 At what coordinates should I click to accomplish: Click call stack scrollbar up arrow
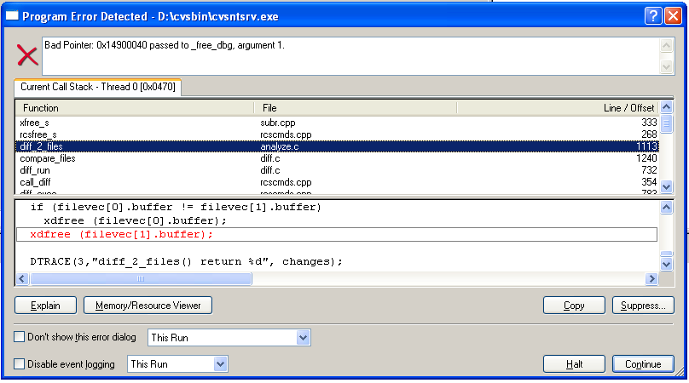(x=666, y=107)
